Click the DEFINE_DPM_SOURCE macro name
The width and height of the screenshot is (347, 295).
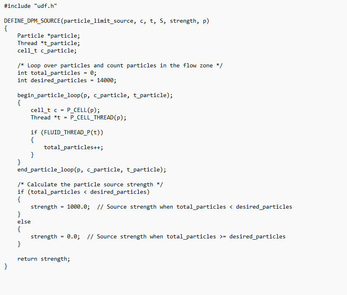point(32,21)
